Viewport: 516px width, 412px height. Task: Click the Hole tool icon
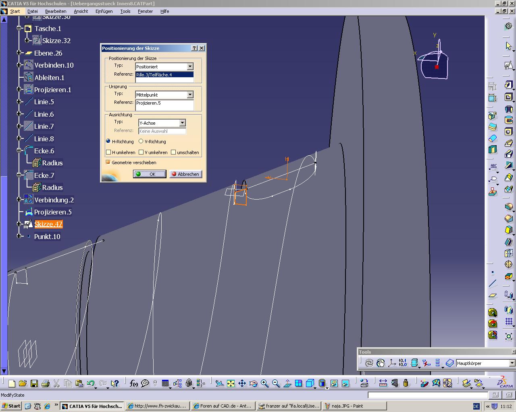pyautogui.click(x=508, y=132)
